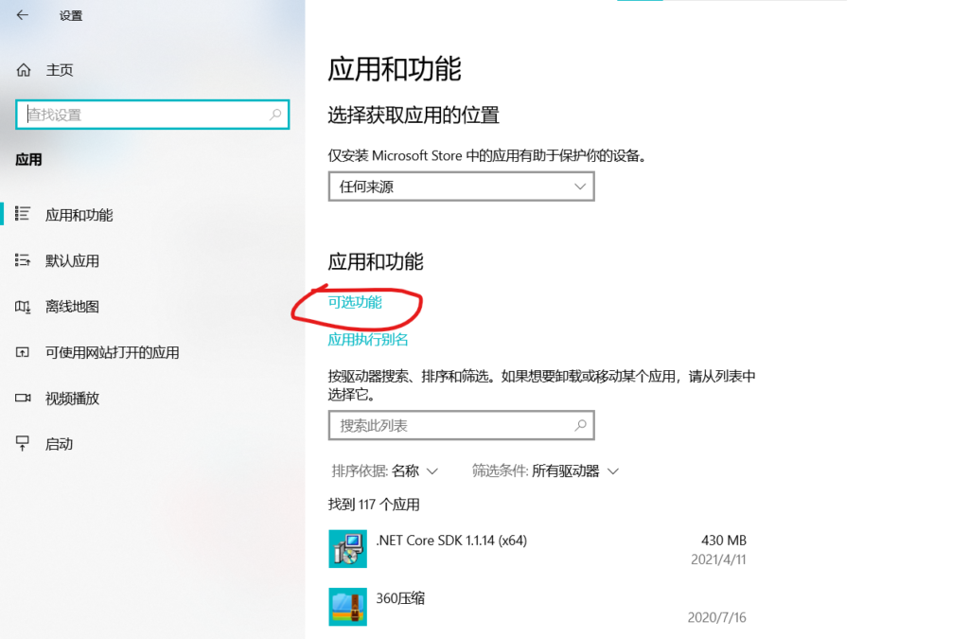
Task: Expand the 筛选条件 所有驱动器 filter dropdown
Action: click(546, 470)
